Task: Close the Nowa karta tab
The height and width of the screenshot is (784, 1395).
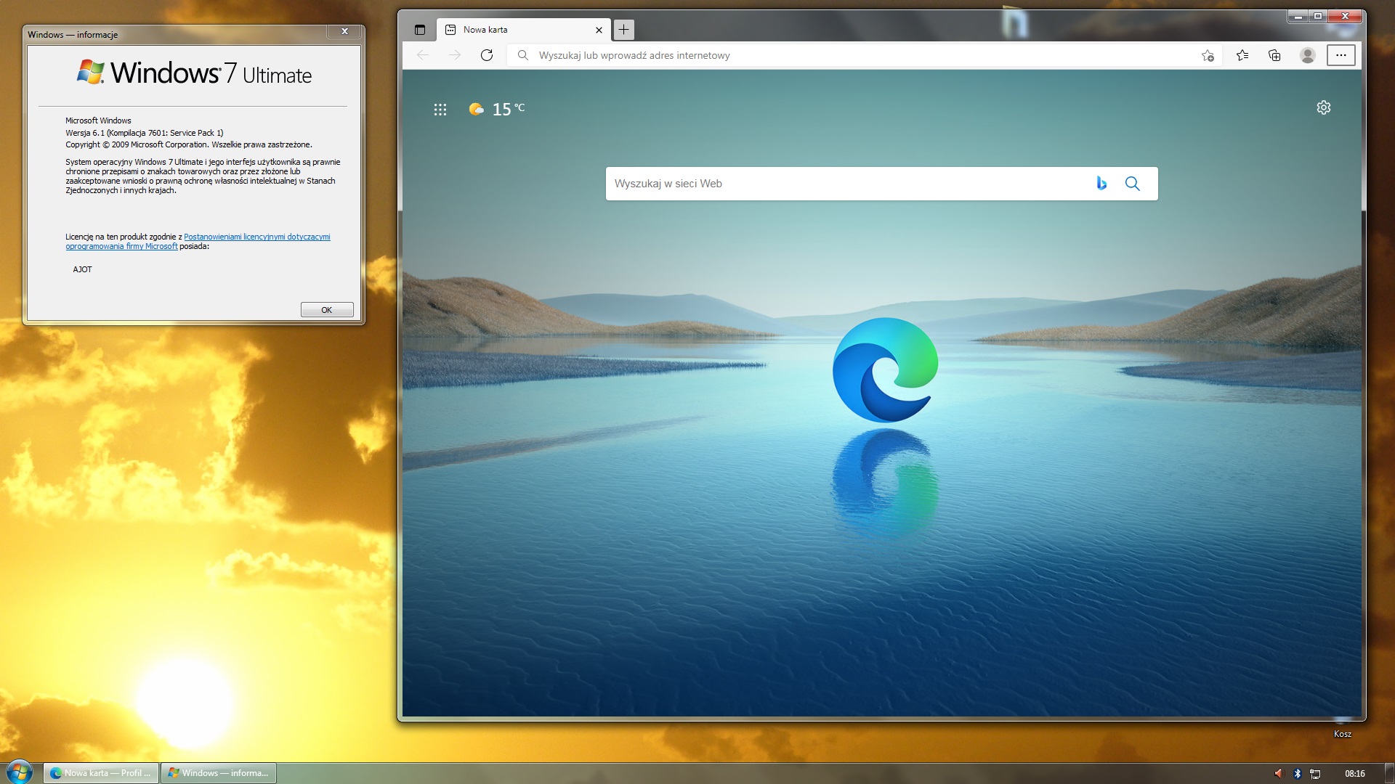Action: point(599,30)
